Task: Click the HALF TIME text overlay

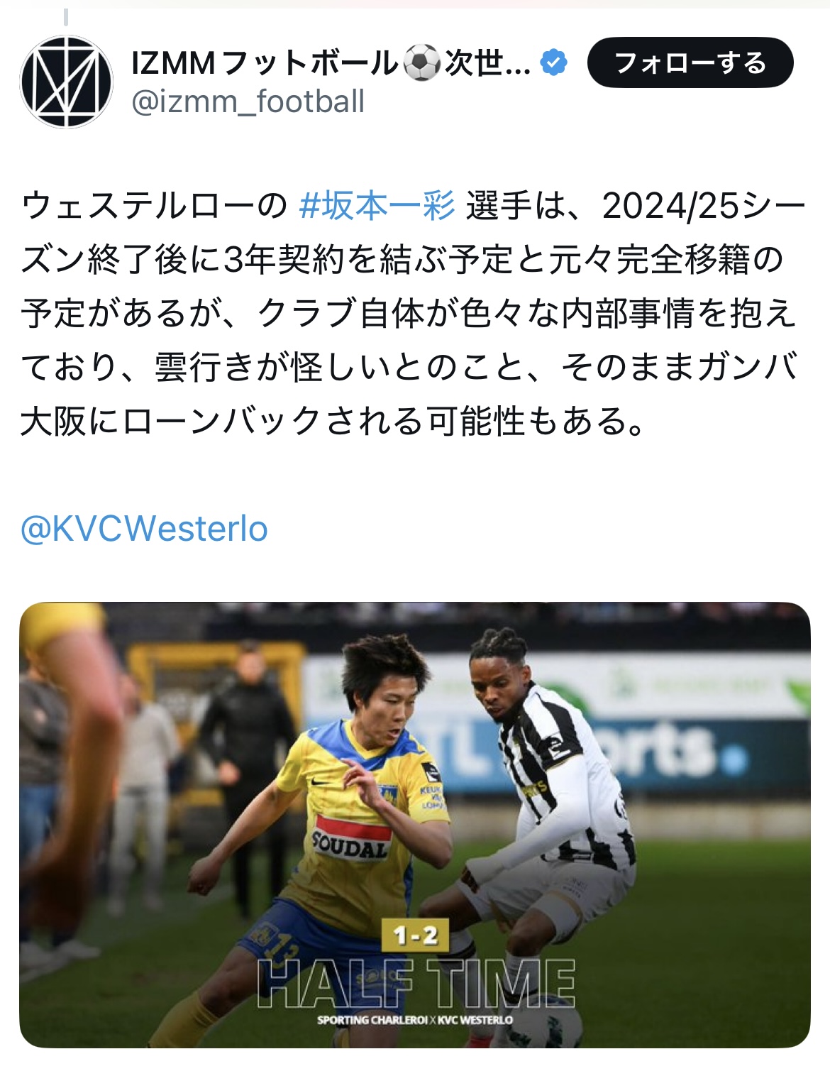Action: coord(416,984)
